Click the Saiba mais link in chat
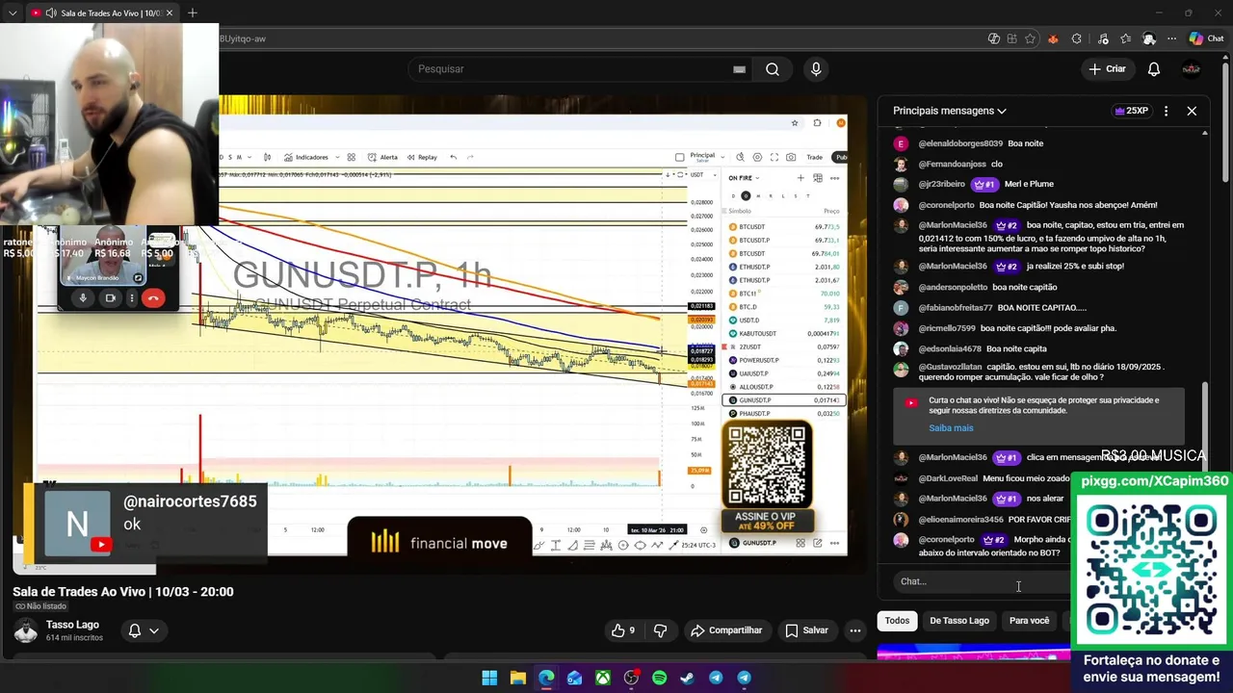1233x693 pixels. [x=951, y=428]
